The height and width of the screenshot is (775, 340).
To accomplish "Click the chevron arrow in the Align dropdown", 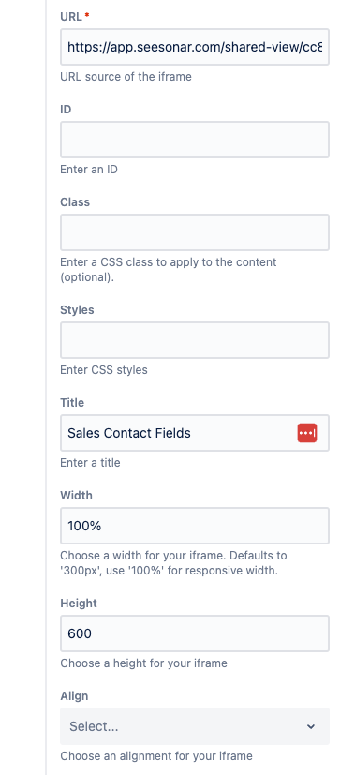I will [x=311, y=726].
